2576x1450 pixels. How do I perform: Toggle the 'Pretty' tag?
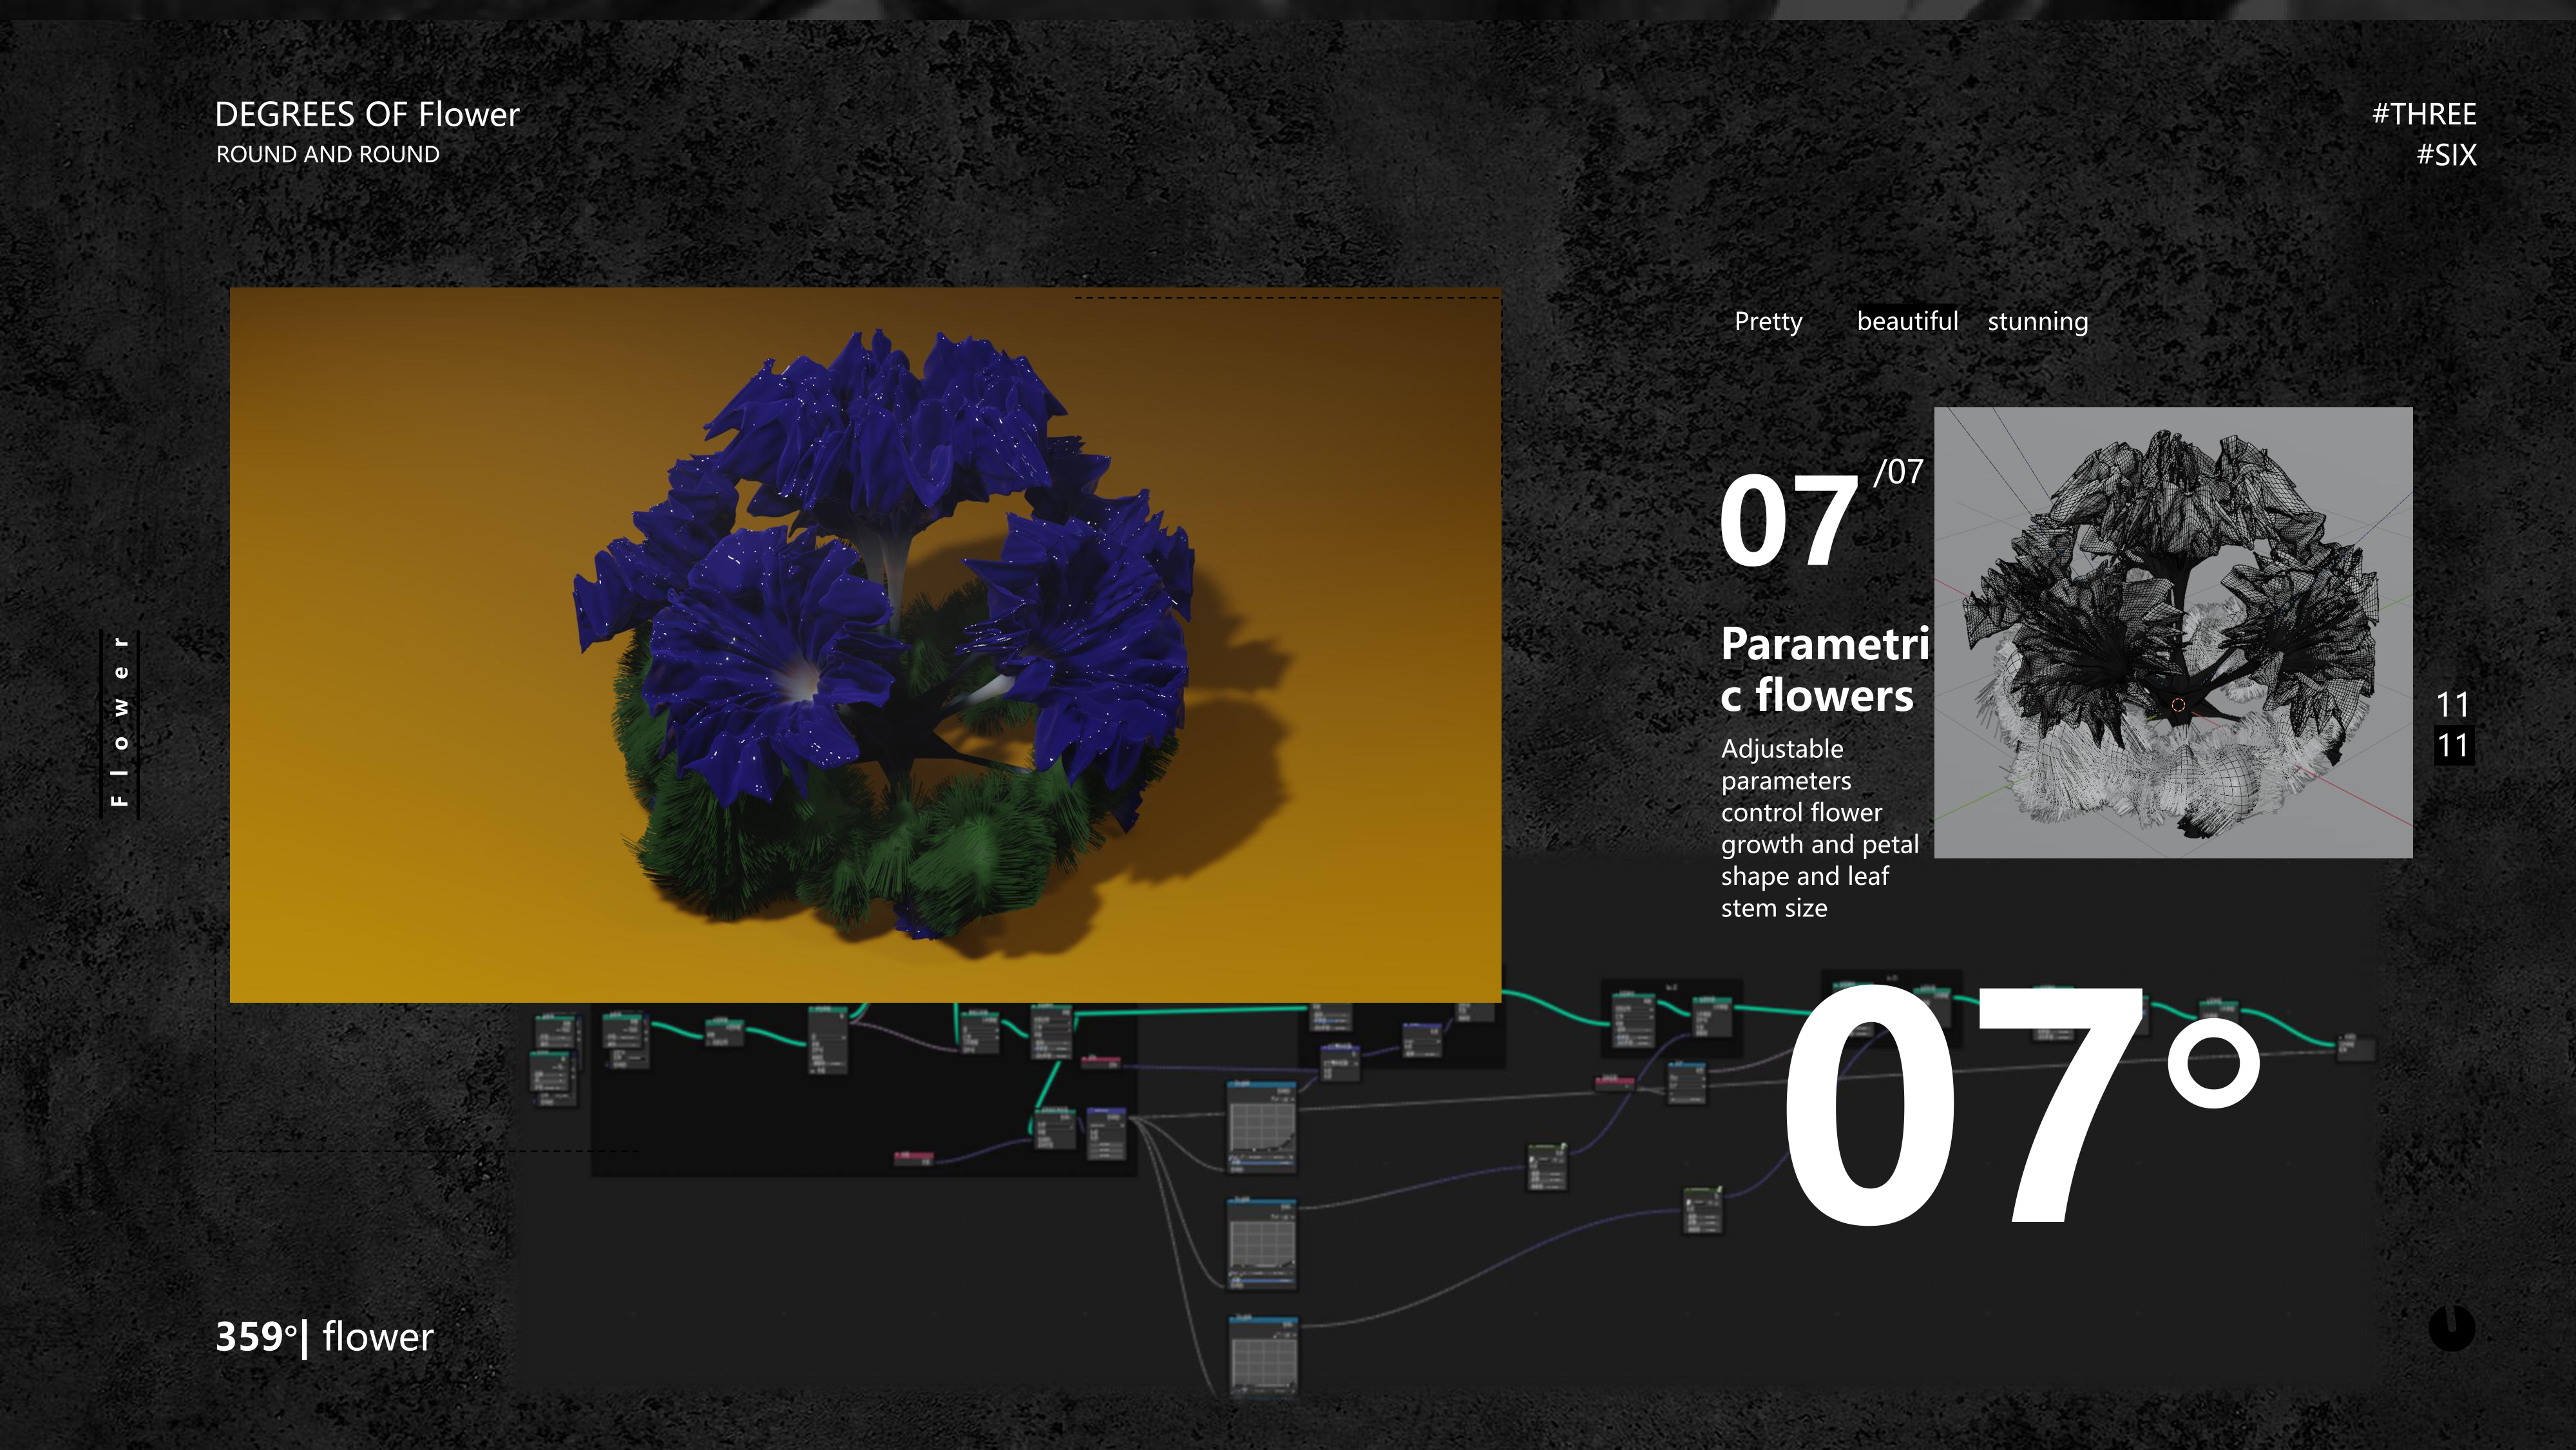pyautogui.click(x=1767, y=322)
